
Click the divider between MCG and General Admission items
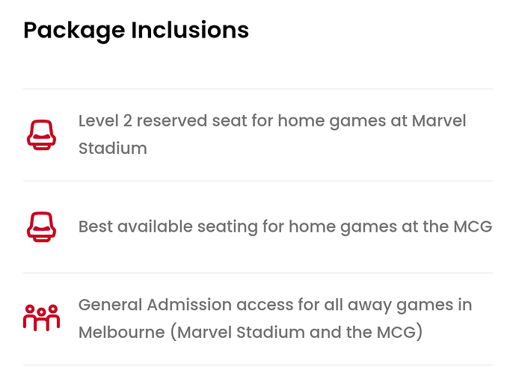click(258, 273)
